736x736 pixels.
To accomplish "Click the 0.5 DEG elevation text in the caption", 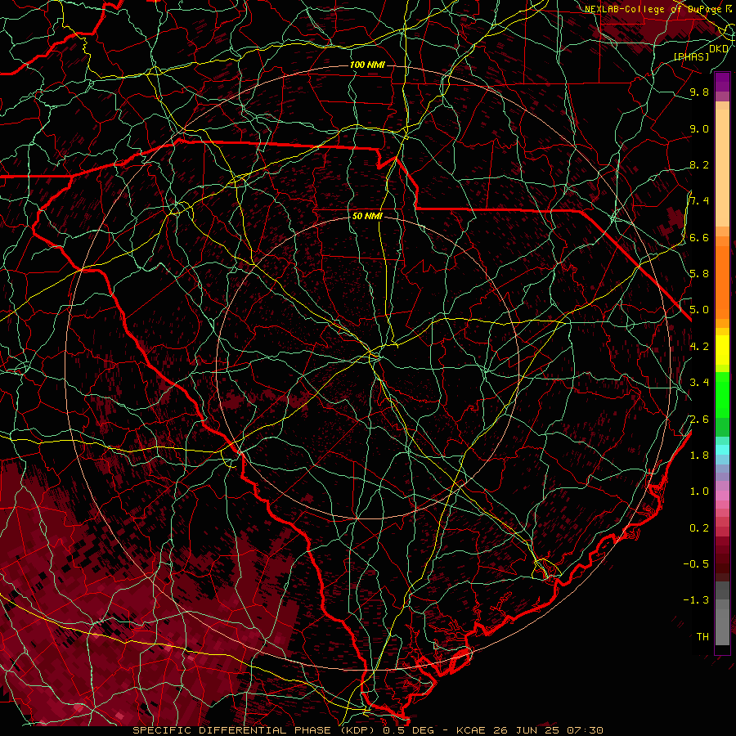I will [x=409, y=730].
